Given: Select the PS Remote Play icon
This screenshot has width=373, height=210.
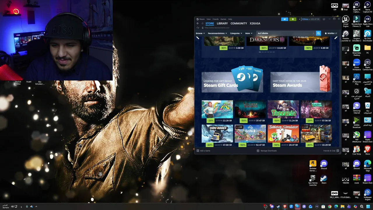Looking at the screenshot, I should pyautogui.click(x=356, y=79).
